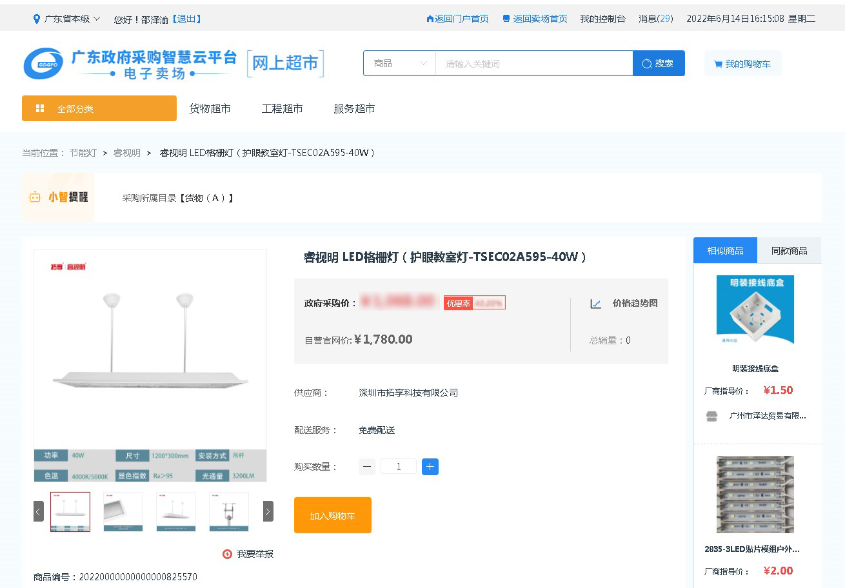Click the 加入购物车 button
The image size is (845, 588).
332,515
